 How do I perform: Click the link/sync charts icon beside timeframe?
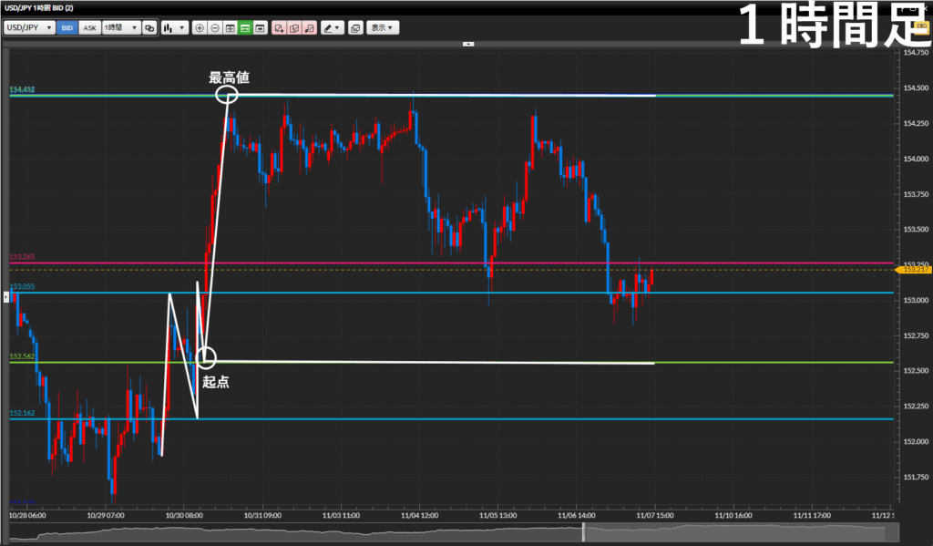coord(149,28)
